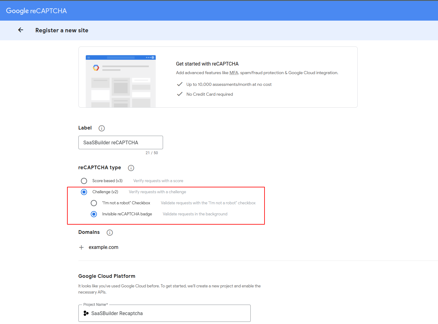438x324 pixels.
Task: Click the Register a new site title
Action: pos(62,30)
